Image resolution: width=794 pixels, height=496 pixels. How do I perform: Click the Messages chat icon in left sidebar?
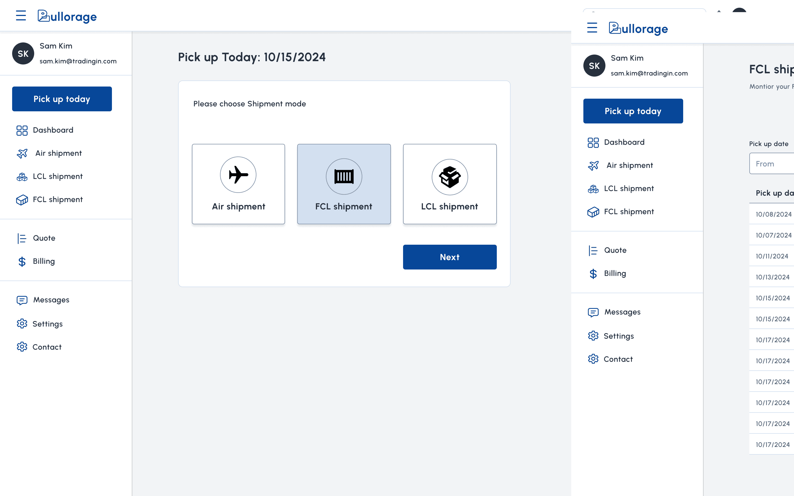tap(22, 300)
